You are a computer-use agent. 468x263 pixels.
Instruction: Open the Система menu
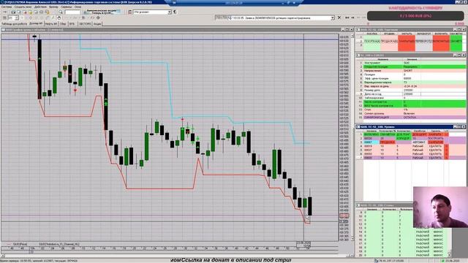(7, 7)
